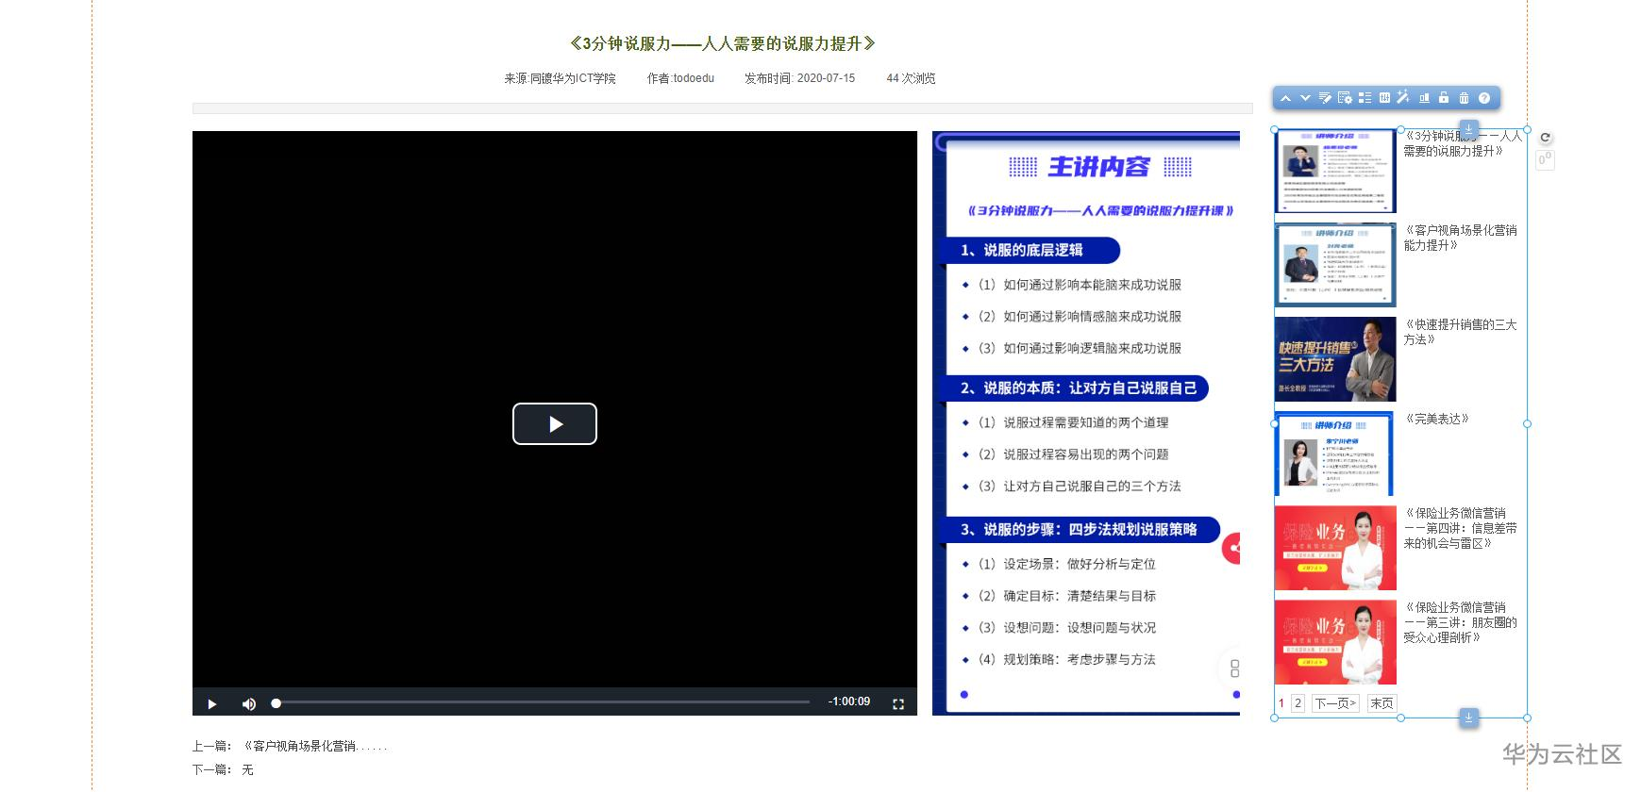The image size is (1641, 792).
Task: Click slide heading 3、说服的步骤：四步法规划说服策略
Action: [x=1079, y=529]
